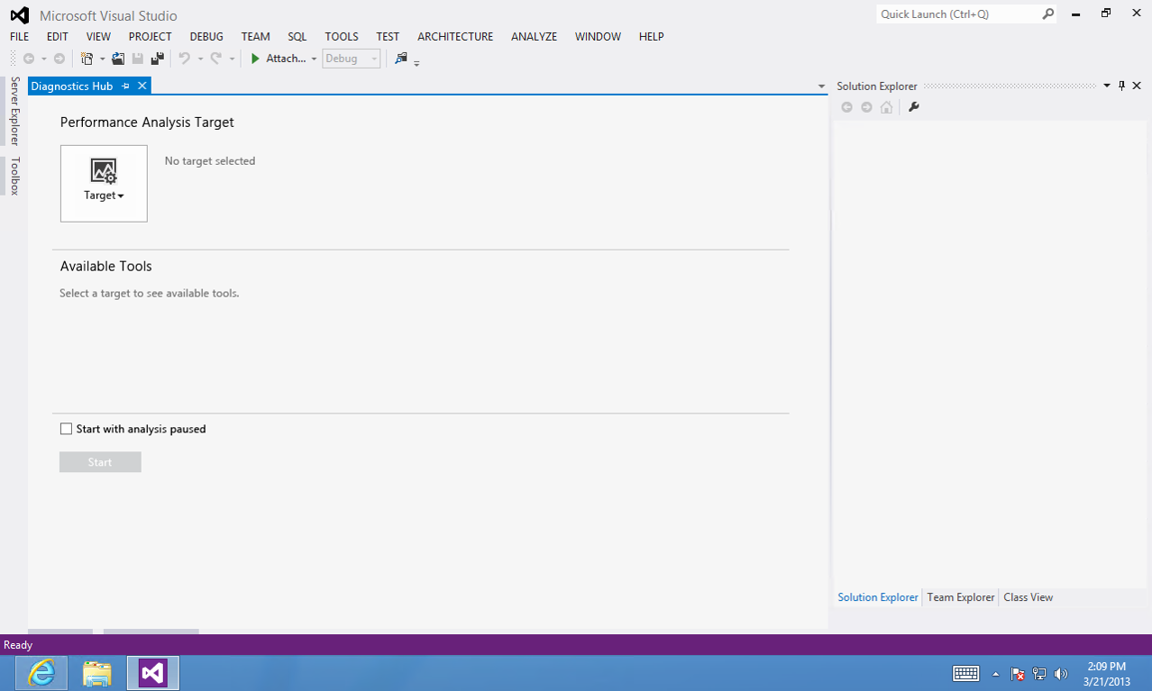Expand the Redo history dropdown arrow

[x=232, y=59]
